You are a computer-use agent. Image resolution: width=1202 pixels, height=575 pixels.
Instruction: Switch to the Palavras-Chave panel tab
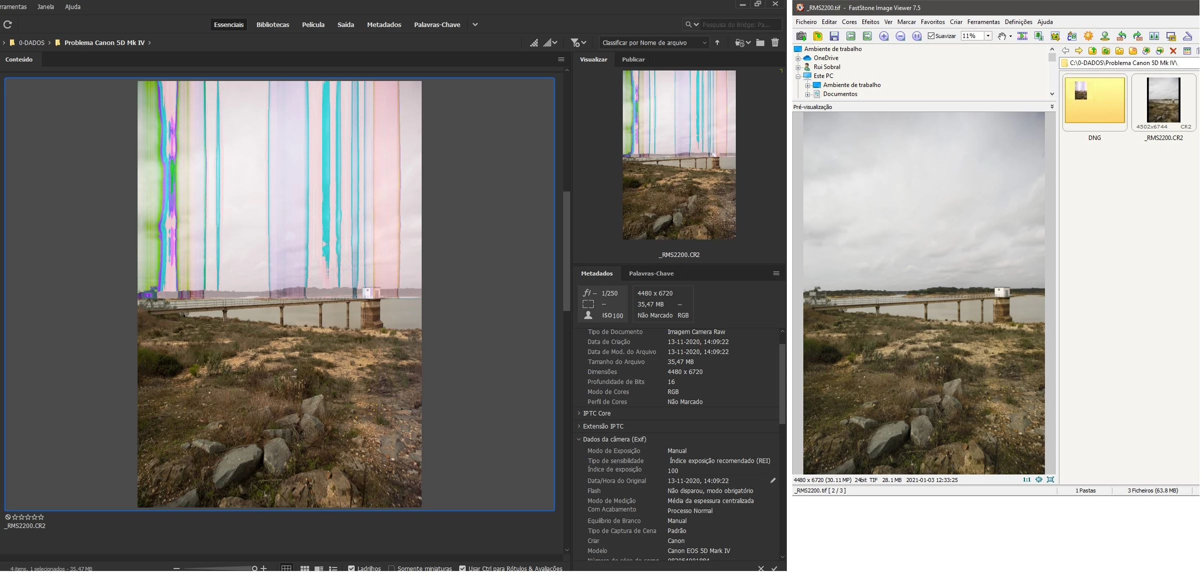click(x=651, y=273)
